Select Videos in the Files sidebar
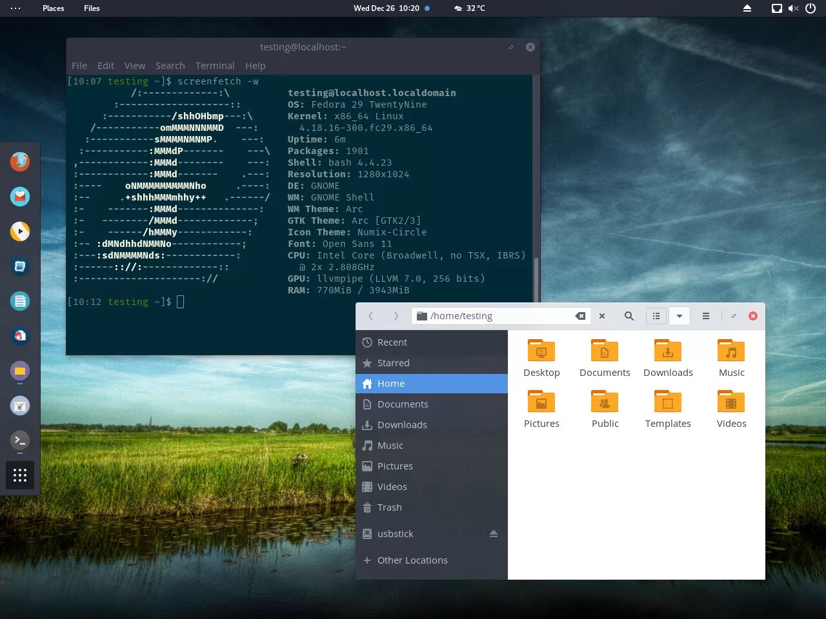Image resolution: width=826 pixels, height=619 pixels. click(x=432, y=487)
